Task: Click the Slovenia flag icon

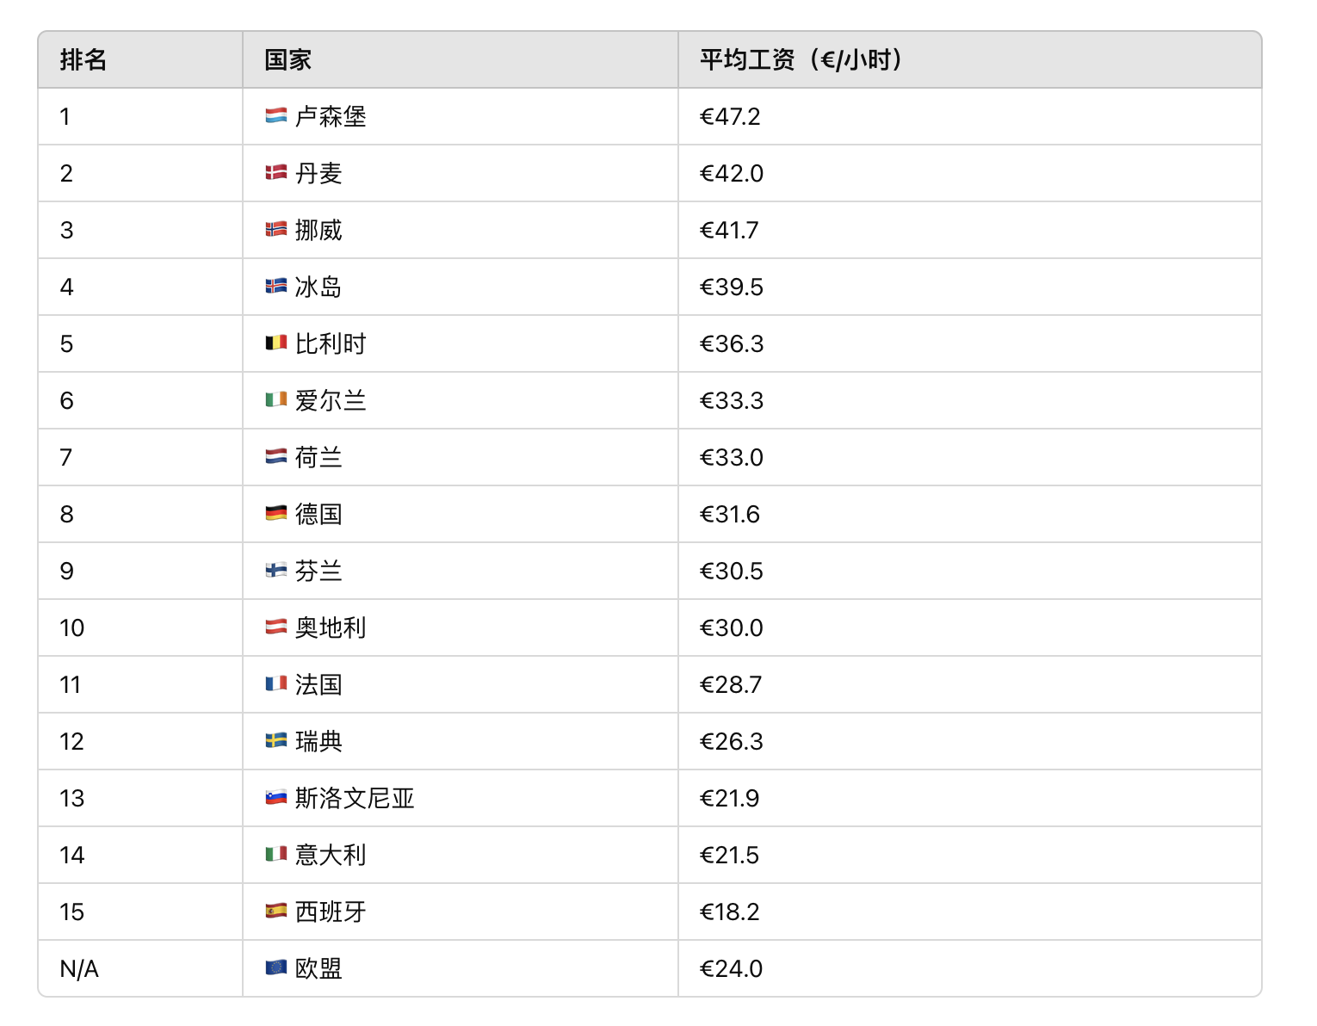Action: click(275, 797)
